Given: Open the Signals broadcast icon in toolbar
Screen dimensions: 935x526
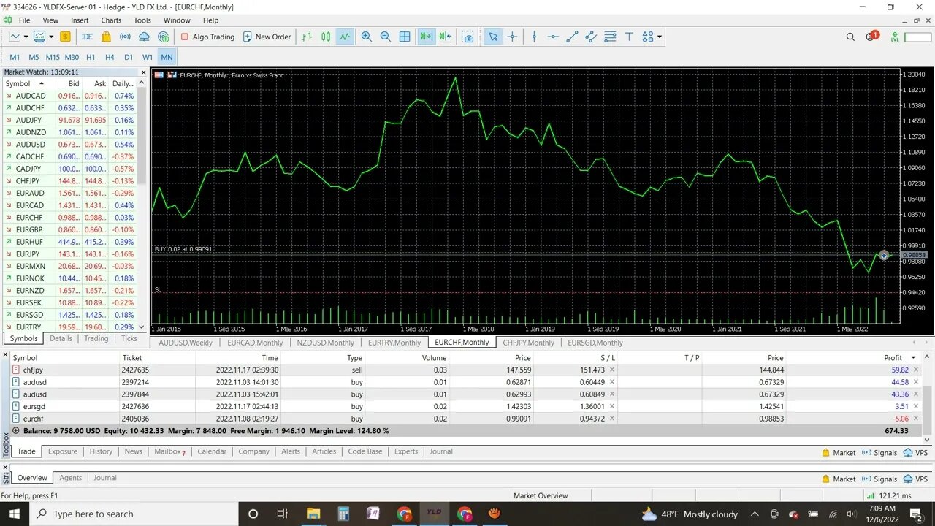Looking at the screenshot, I should 125,37.
